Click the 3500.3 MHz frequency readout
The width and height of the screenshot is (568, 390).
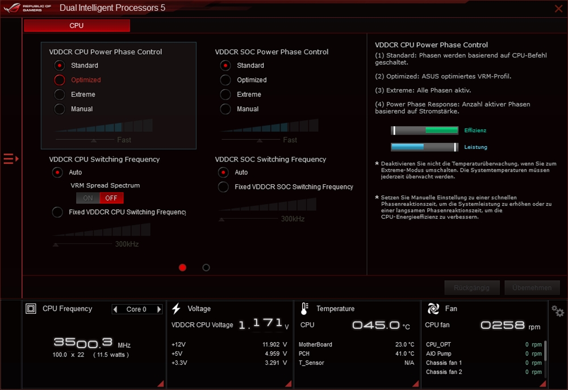92,342
